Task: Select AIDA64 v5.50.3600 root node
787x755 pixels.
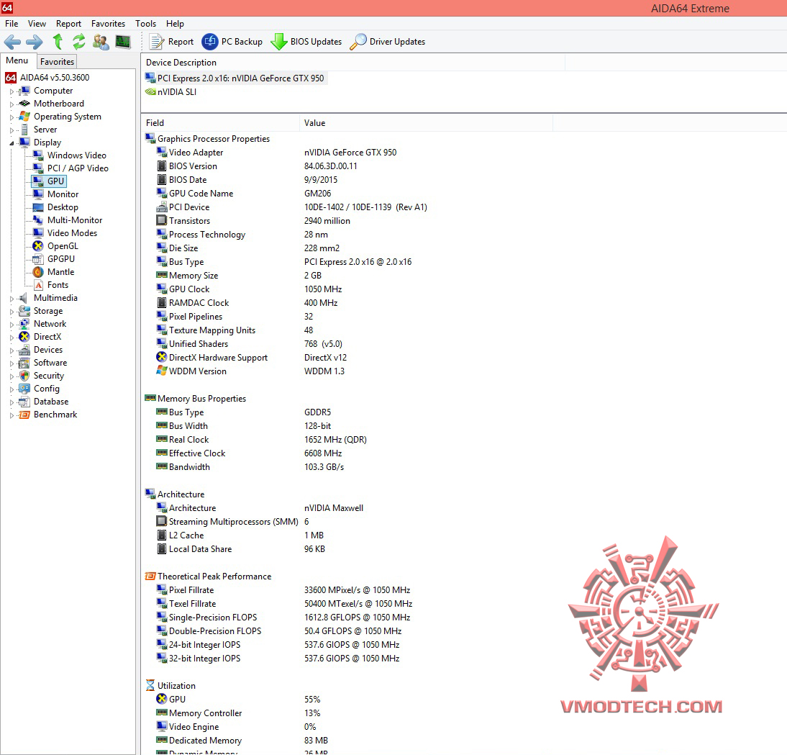Action: pos(55,78)
